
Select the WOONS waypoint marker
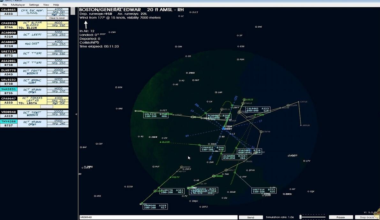pyautogui.click(x=182, y=167)
